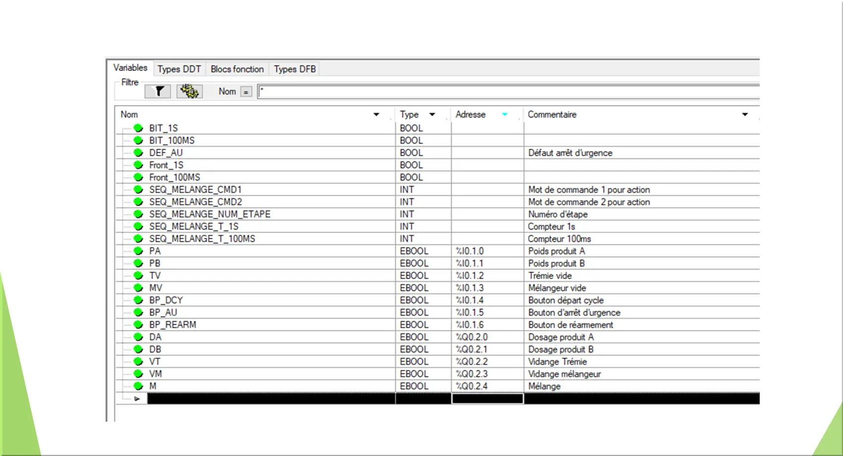Open the Nom column dropdown arrow
Viewport: 843px width, 456px height.
tap(376, 114)
